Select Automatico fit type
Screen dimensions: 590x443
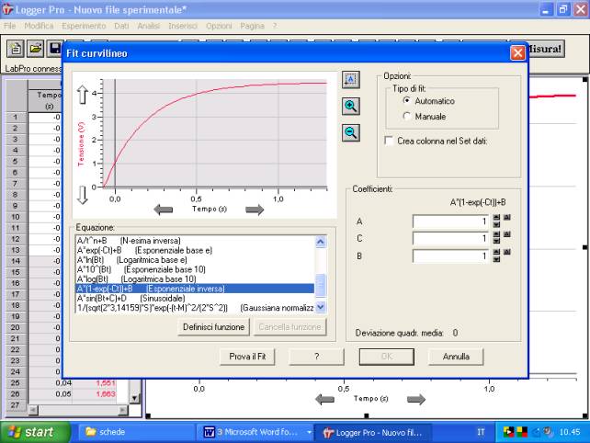407,103
